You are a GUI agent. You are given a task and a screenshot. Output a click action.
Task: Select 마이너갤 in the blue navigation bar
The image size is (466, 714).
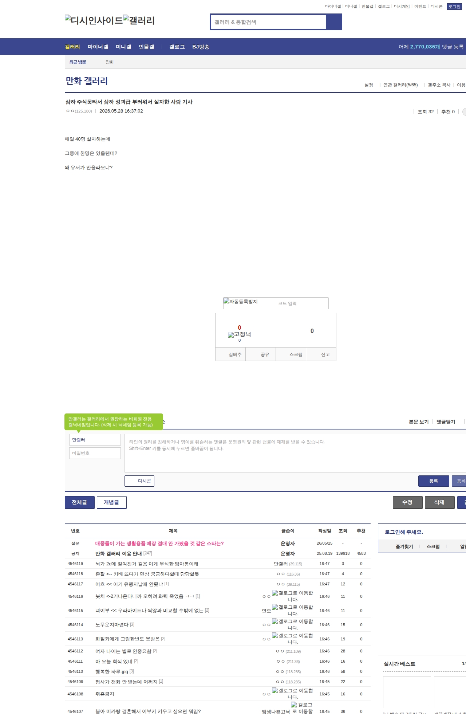[98, 47]
